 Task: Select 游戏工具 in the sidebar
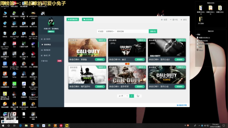(51, 55)
